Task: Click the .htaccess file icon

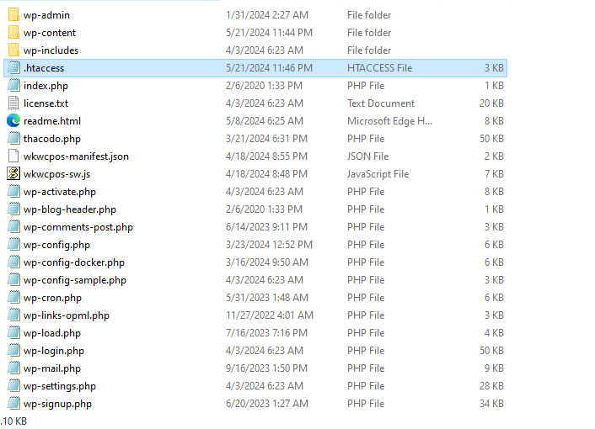Action: pyautogui.click(x=13, y=68)
